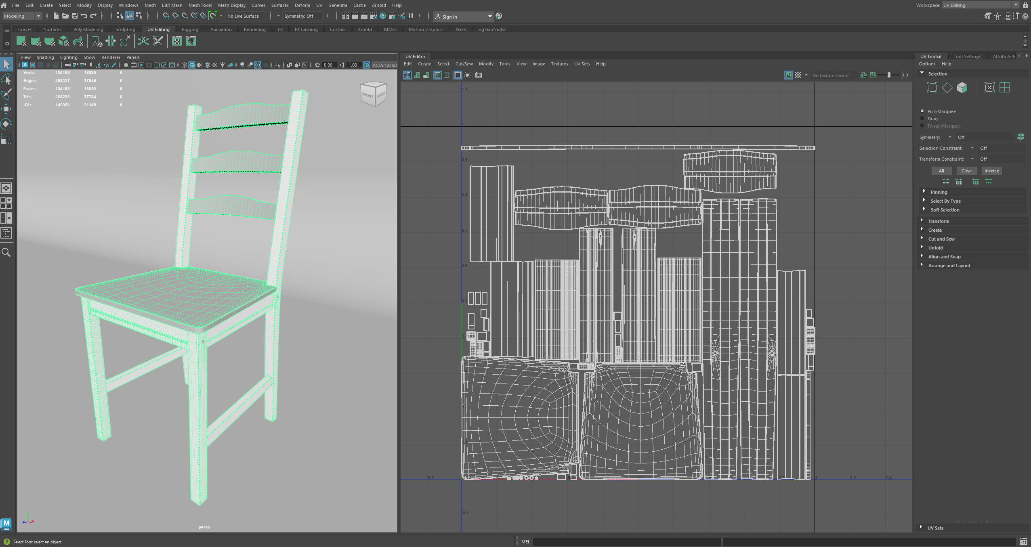Image resolution: width=1031 pixels, height=547 pixels.
Task: Open the Sign In dropdown
Action: [463, 17]
